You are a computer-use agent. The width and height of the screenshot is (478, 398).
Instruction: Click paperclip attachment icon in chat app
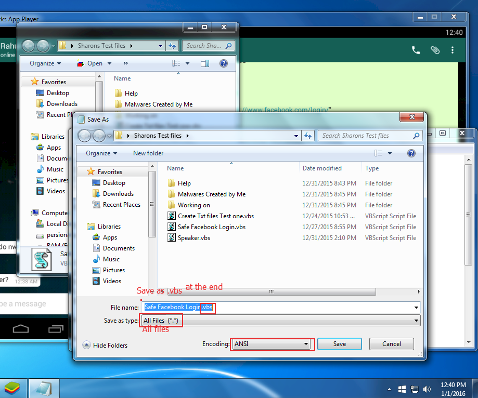pyautogui.click(x=435, y=50)
